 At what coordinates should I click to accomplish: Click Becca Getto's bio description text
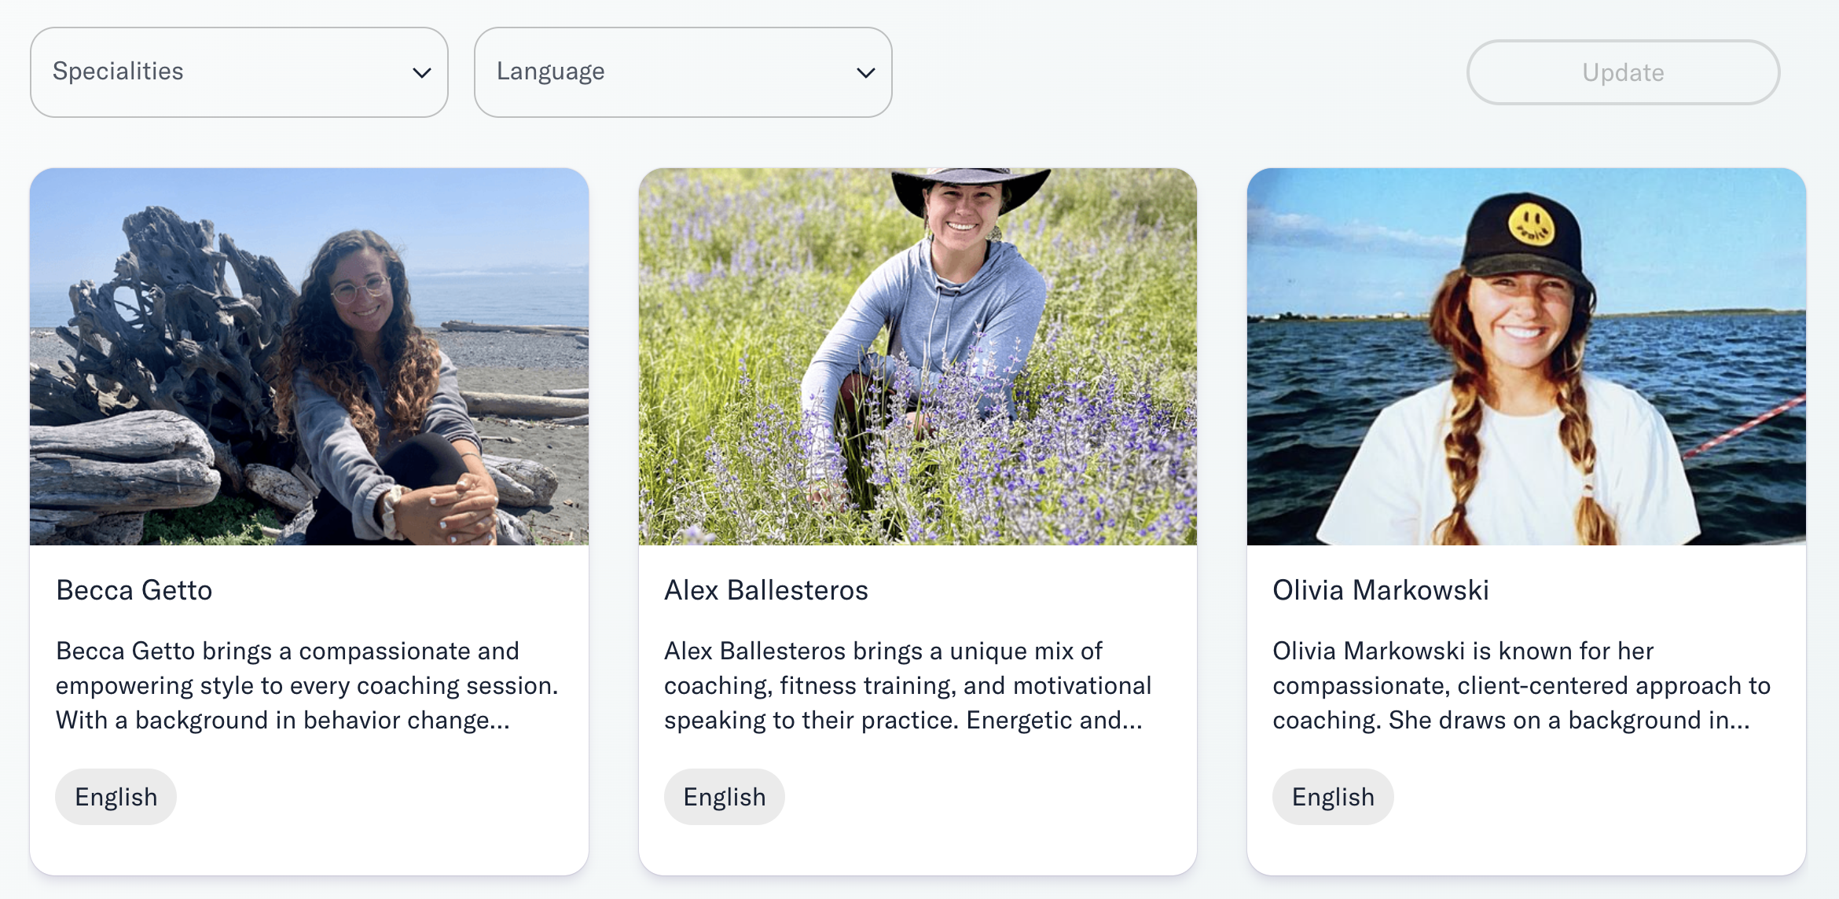point(307,685)
